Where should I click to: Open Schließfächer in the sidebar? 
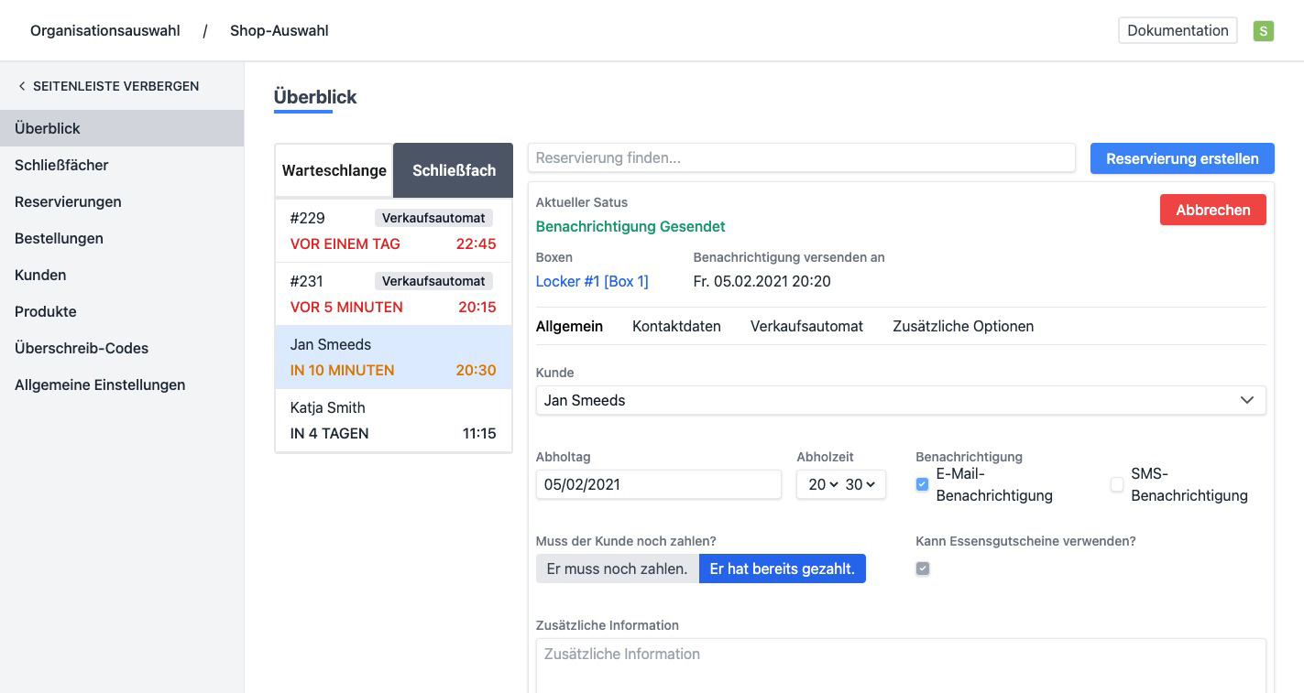61,165
